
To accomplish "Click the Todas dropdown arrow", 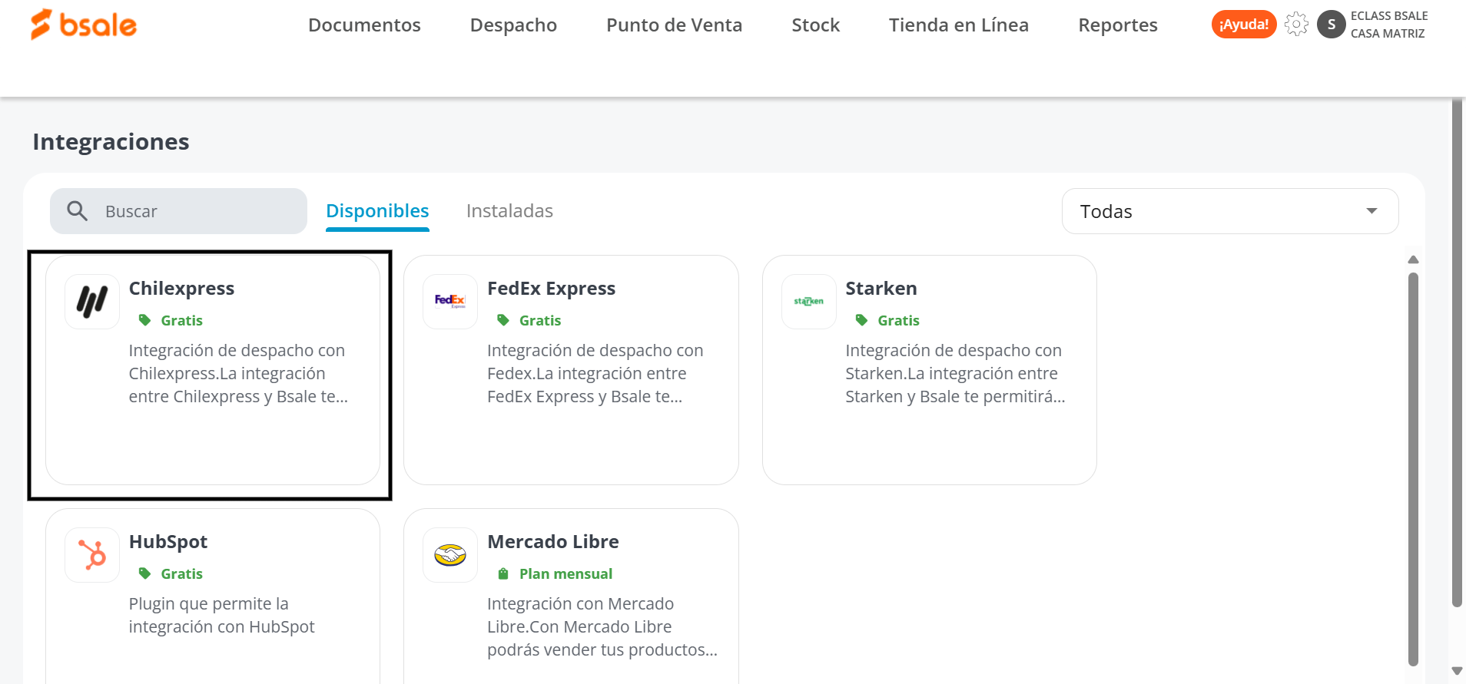I will (x=1371, y=211).
